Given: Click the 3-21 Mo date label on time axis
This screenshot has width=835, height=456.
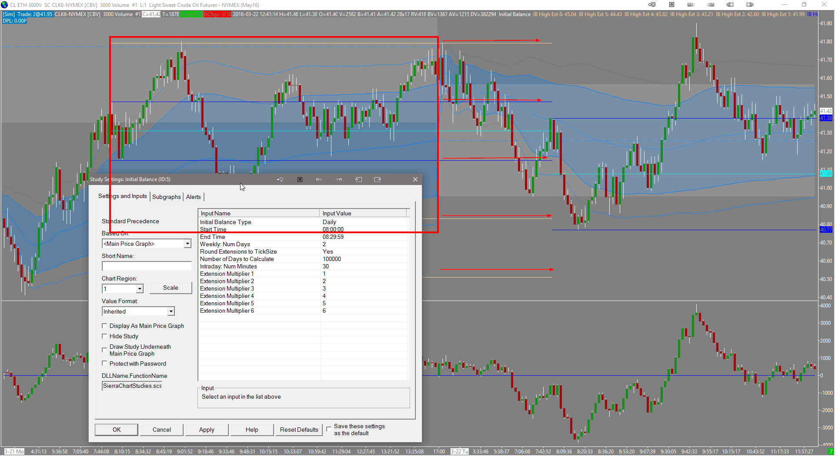Looking at the screenshot, I should (x=14, y=452).
